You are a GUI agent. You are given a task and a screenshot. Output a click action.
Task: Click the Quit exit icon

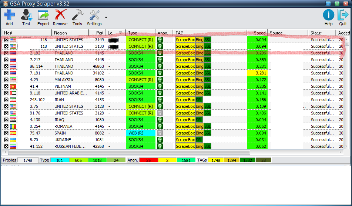[x=343, y=15]
